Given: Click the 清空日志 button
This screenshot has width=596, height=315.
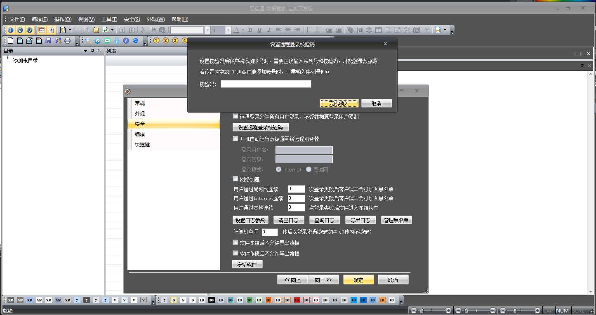Looking at the screenshot, I should [x=289, y=220].
